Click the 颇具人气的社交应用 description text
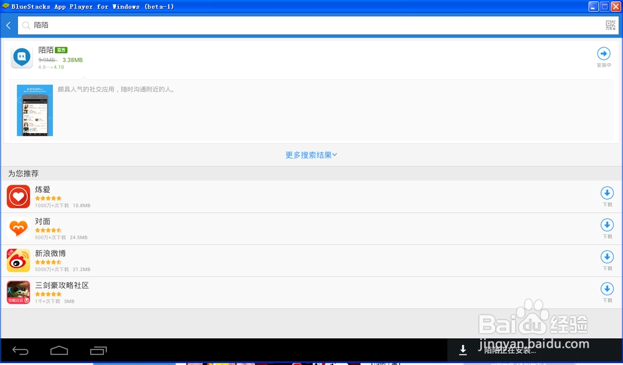This screenshot has width=623, height=365. [x=116, y=90]
